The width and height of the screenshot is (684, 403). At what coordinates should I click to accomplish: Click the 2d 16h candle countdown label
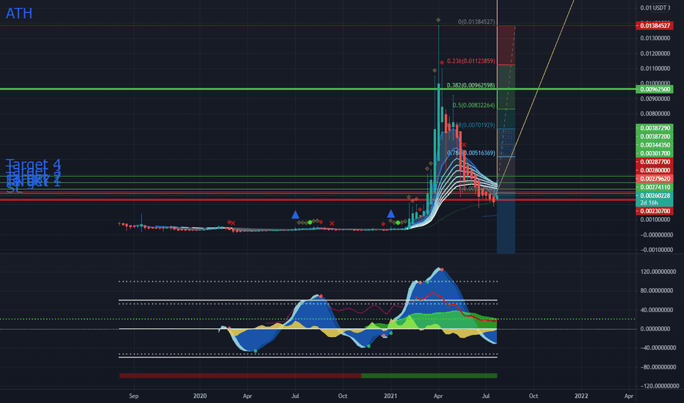coord(649,203)
